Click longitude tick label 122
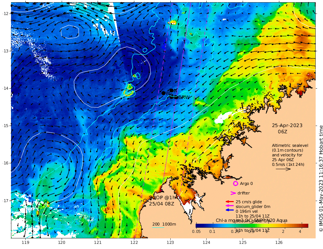This screenshot has width=323, height=249. coord(134,242)
